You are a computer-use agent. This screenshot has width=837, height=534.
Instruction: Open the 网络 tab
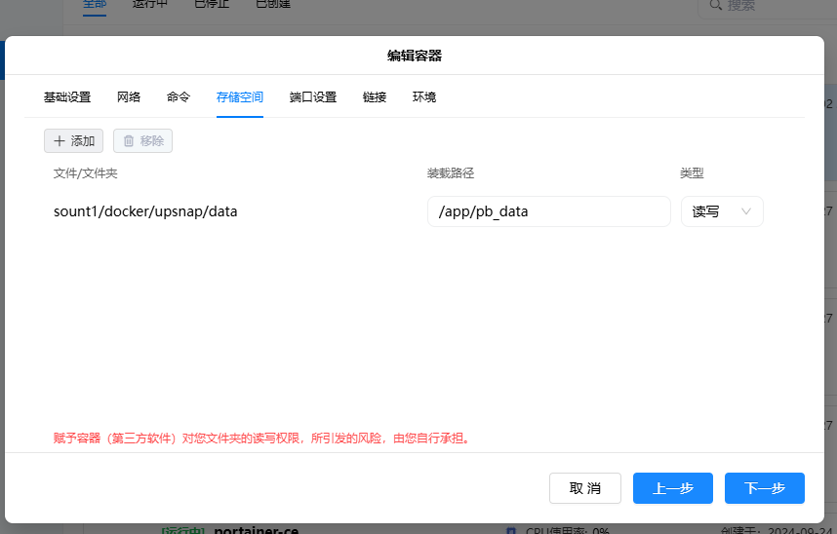pos(129,97)
